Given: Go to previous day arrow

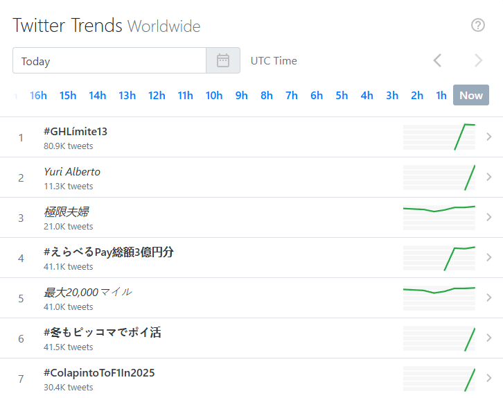Looking at the screenshot, I should point(437,60).
